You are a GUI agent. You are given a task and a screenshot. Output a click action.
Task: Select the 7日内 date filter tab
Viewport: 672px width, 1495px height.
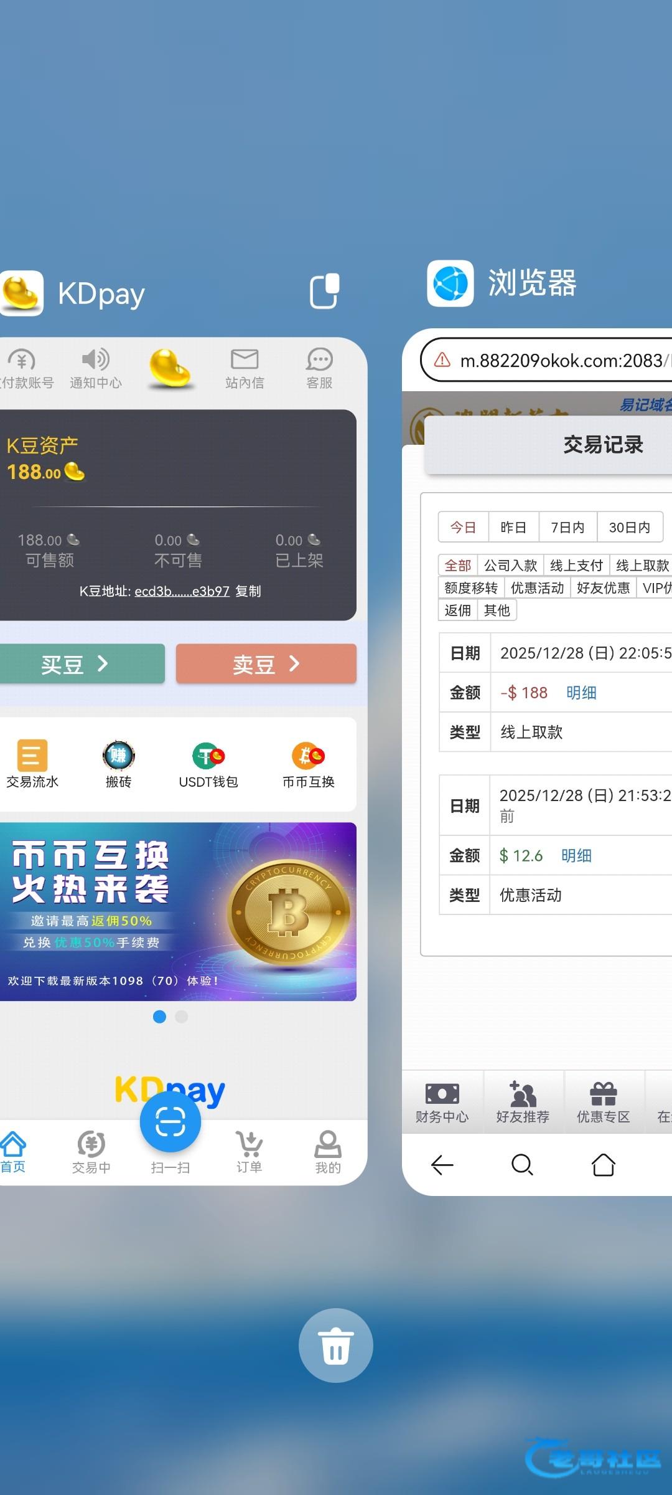click(567, 528)
